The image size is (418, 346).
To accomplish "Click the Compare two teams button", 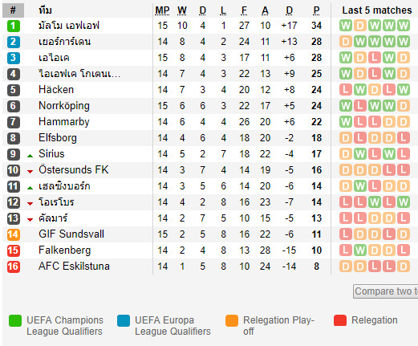I will (x=385, y=291).
